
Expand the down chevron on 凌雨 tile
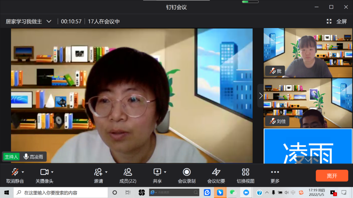pos(308,160)
